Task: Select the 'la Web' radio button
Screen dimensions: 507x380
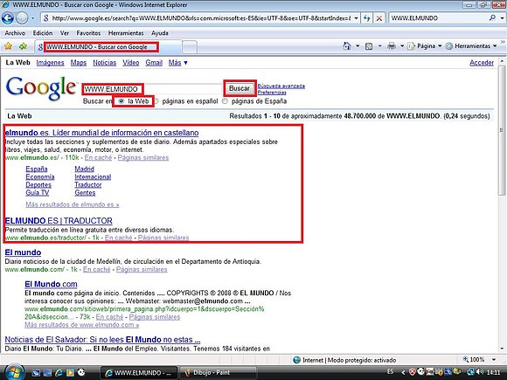Action: 122,101
